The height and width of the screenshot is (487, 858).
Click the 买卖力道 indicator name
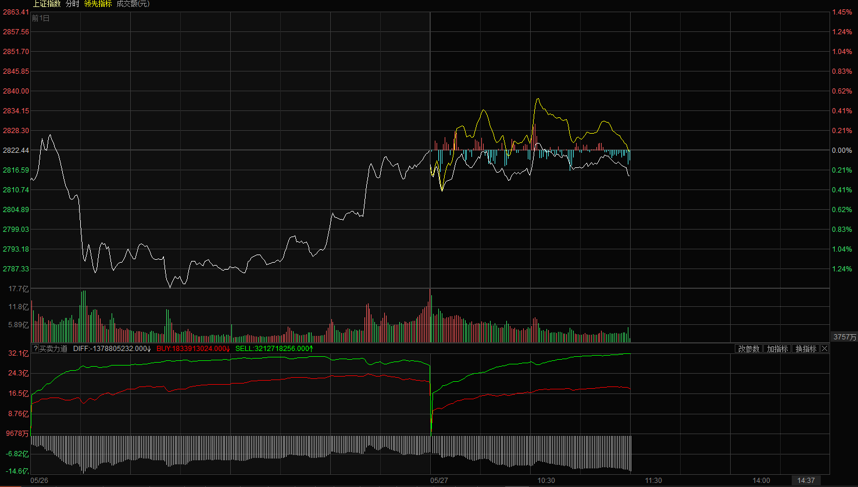53,349
